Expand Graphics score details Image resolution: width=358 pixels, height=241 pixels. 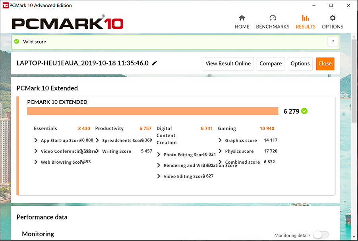coord(220,140)
